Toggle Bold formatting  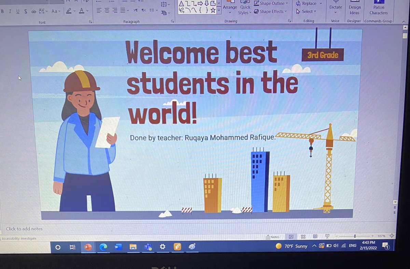[3, 11]
